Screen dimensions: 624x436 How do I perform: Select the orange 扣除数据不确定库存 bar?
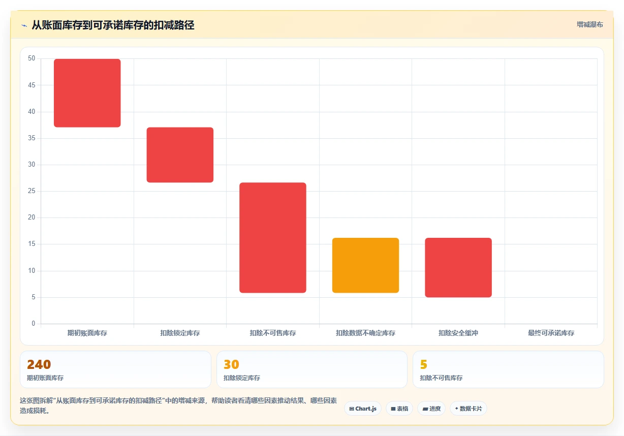click(x=365, y=265)
